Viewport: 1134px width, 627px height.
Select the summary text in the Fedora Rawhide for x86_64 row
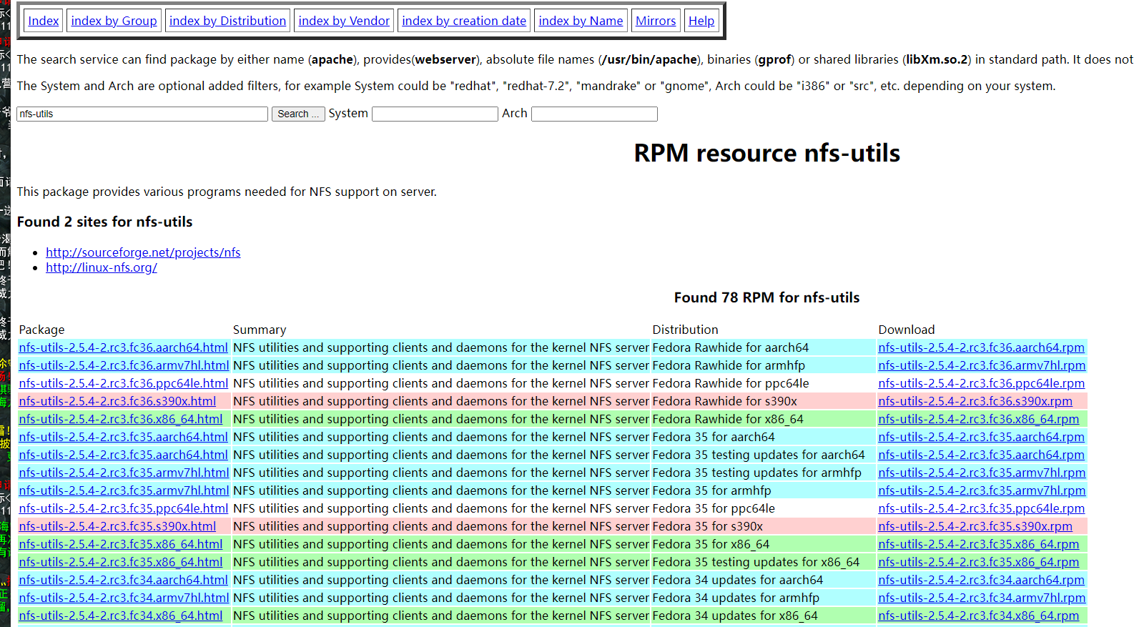[441, 419]
